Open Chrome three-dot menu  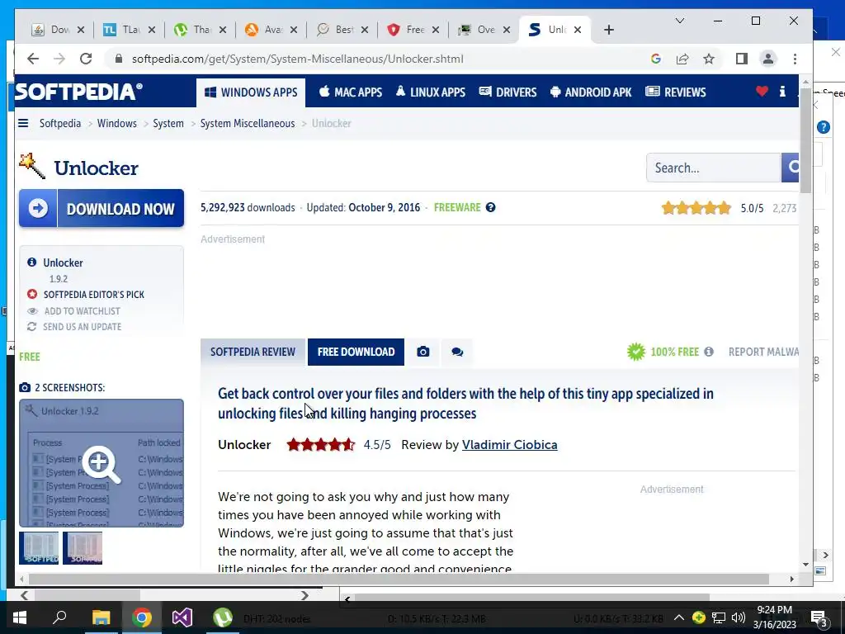[x=795, y=59]
